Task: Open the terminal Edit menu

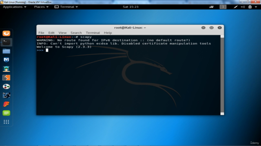Action: click(x=51, y=33)
